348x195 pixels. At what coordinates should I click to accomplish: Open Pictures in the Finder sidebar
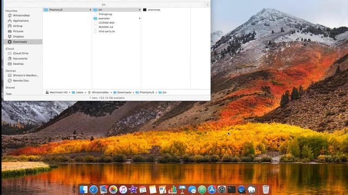coord(18,31)
